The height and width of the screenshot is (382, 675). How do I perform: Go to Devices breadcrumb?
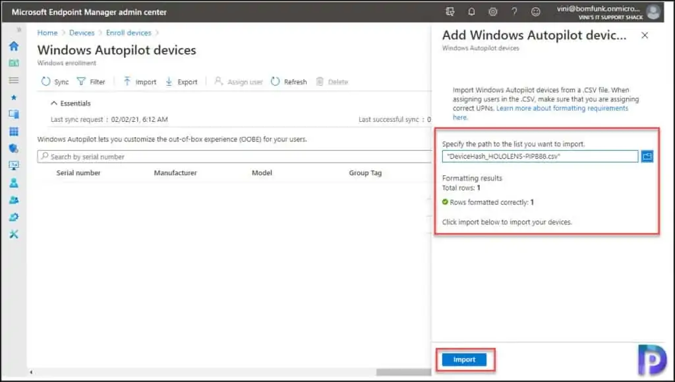point(82,33)
